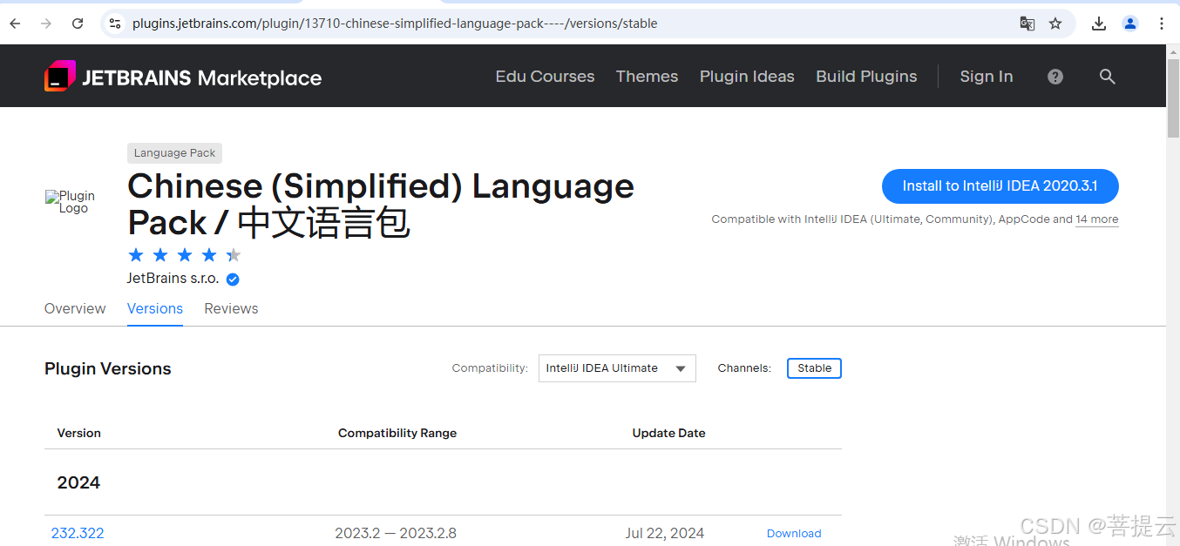Open Build Plugins in the header
Image resolution: width=1180 pixels, height=546 pixels.
coord(866,77)
